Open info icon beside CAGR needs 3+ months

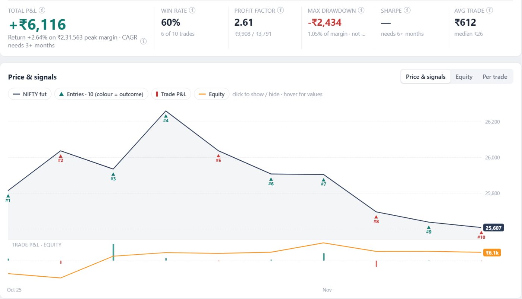pyautogui.click(x=143, y=41)
